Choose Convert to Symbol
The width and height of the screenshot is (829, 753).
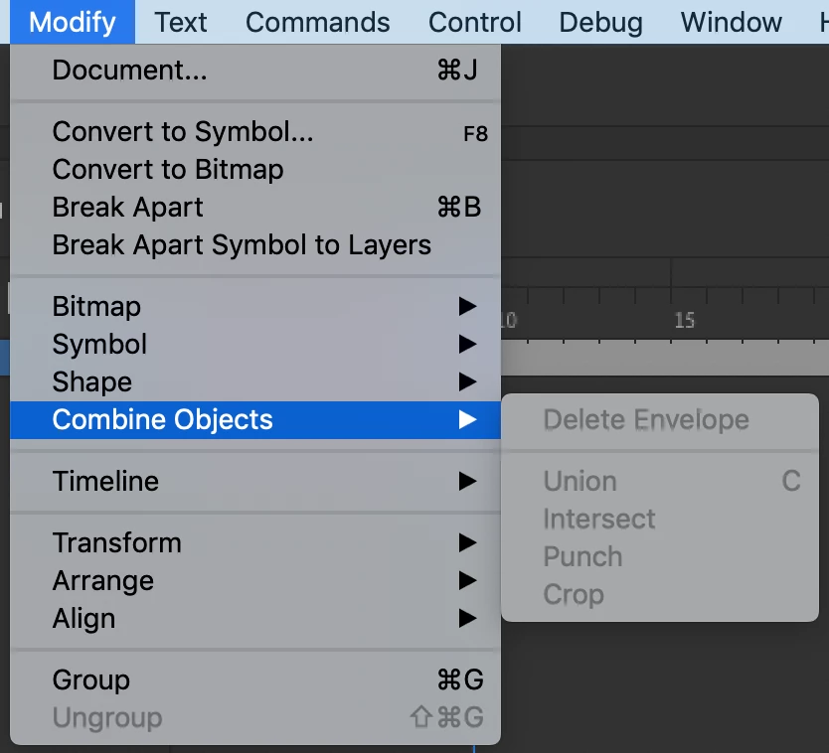pos(183,132)
